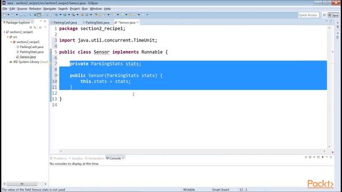Toggle Link with Editor in Package Explorer
342x192 pixels.
pyautogui.click(x=35, y=27)
